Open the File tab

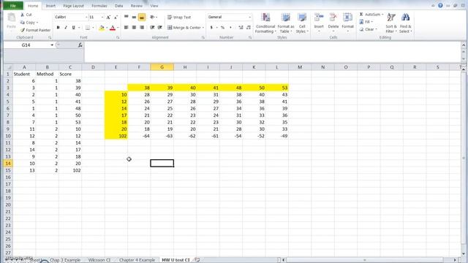(x=13, y=6)
